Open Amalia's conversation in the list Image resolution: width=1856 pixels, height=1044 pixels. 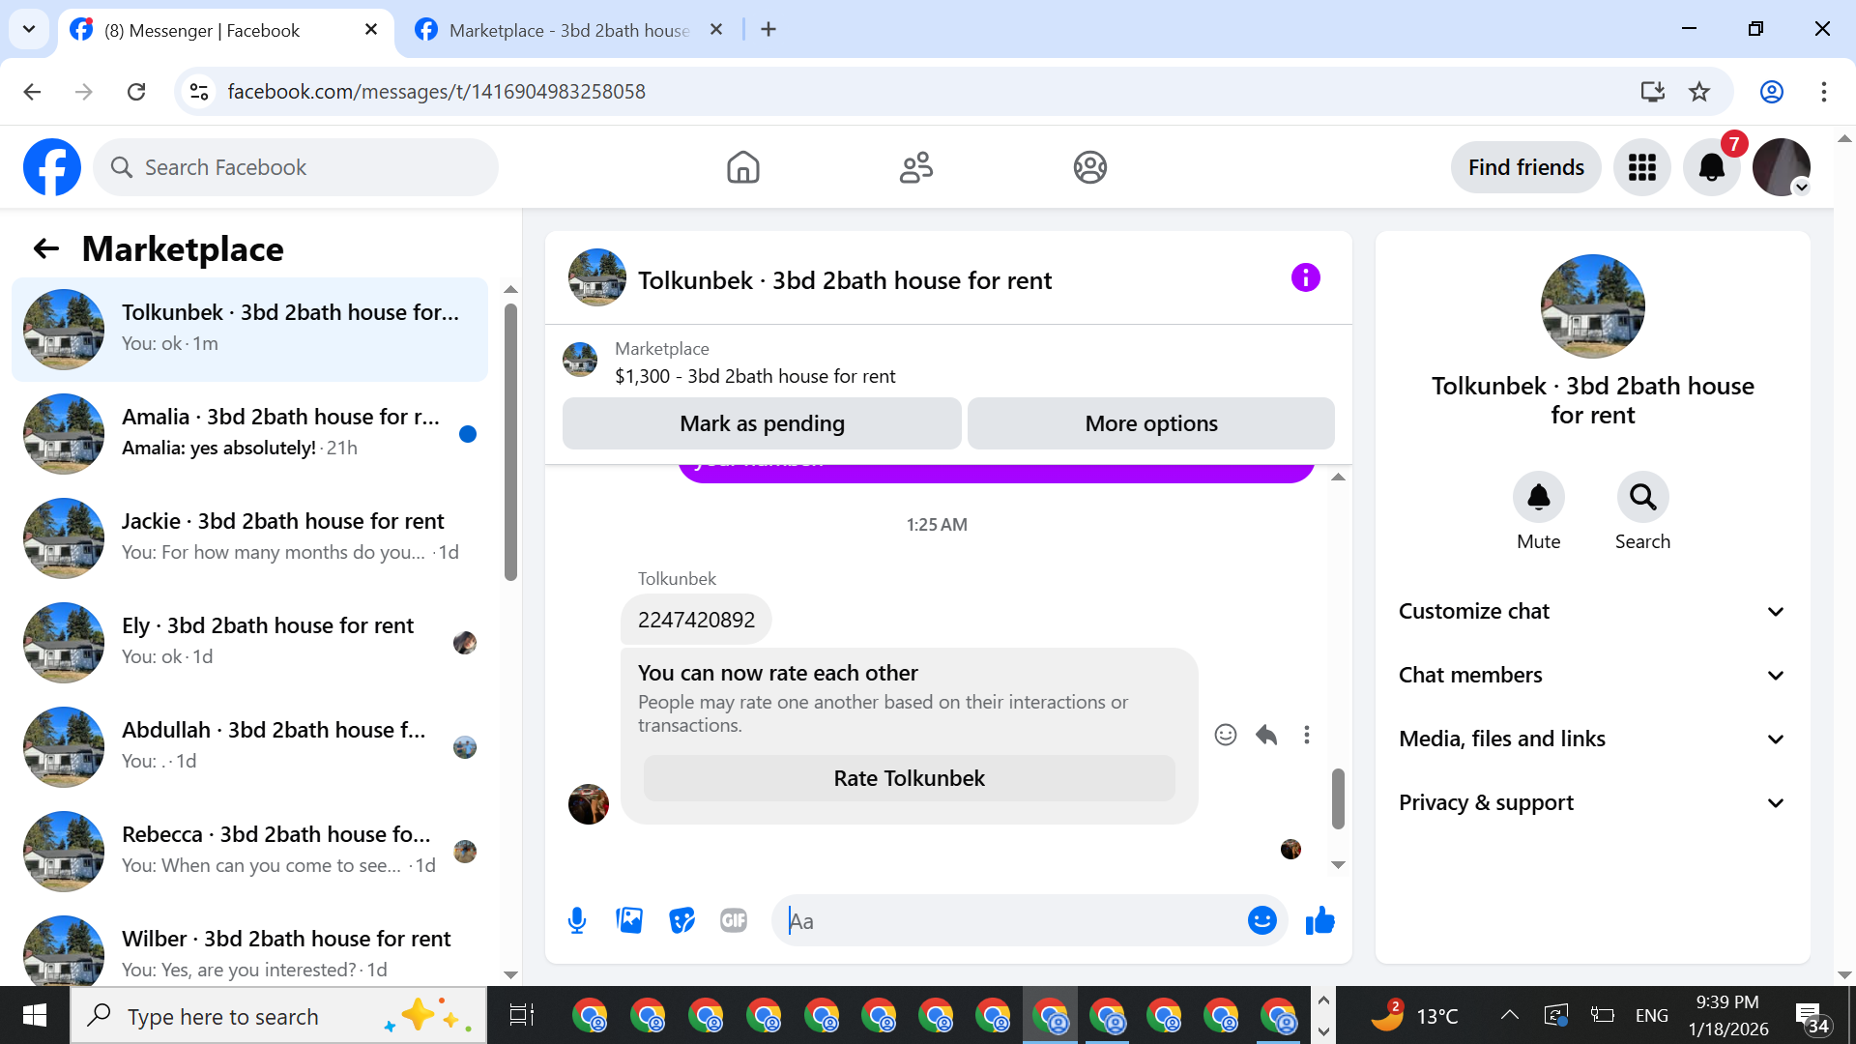point(249,432)
